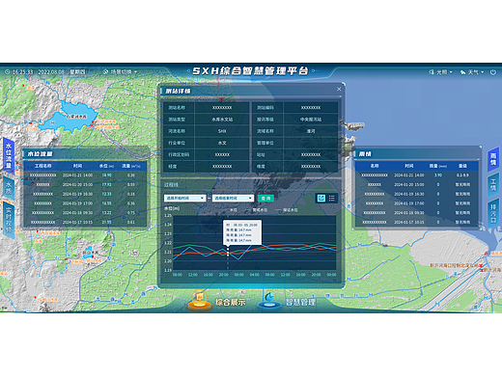Click the 量级 column header
Image resolution: width=502 pixels, height=376 pixels.
click(462, 166)
